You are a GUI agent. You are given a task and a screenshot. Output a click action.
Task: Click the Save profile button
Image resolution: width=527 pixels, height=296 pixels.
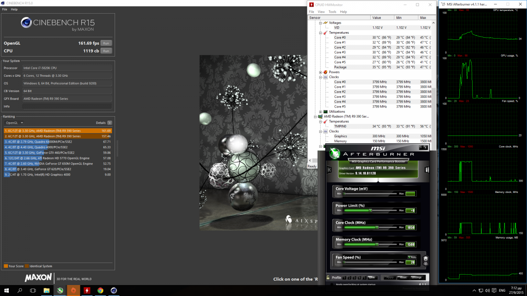[x=372, y=278]
